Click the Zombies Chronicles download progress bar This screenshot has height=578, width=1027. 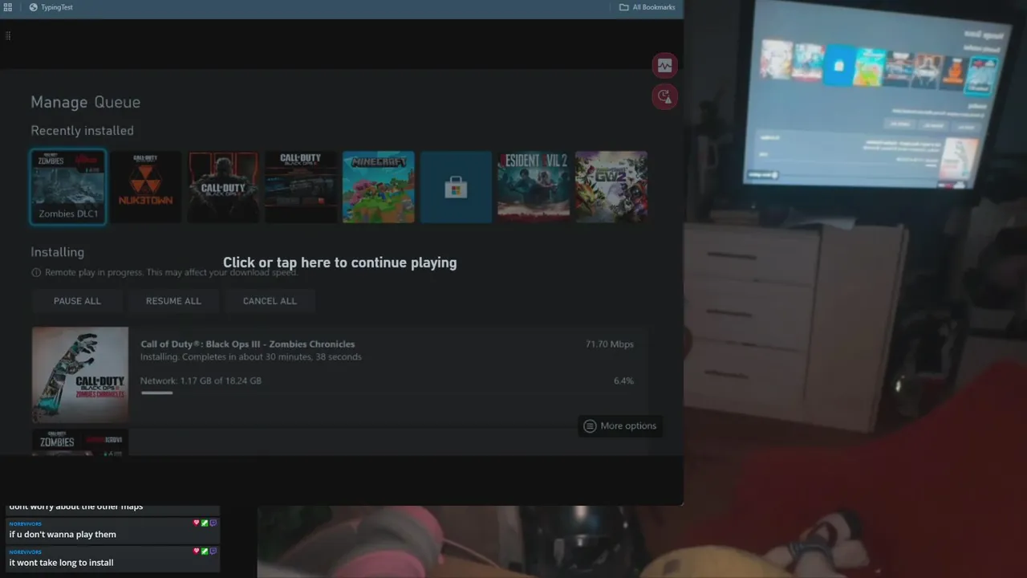[156, 393]
